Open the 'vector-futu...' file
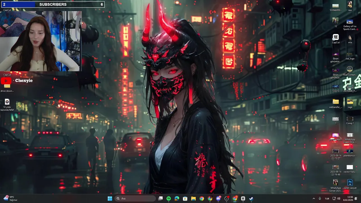The image size is (361, 203). coord(350,169)
